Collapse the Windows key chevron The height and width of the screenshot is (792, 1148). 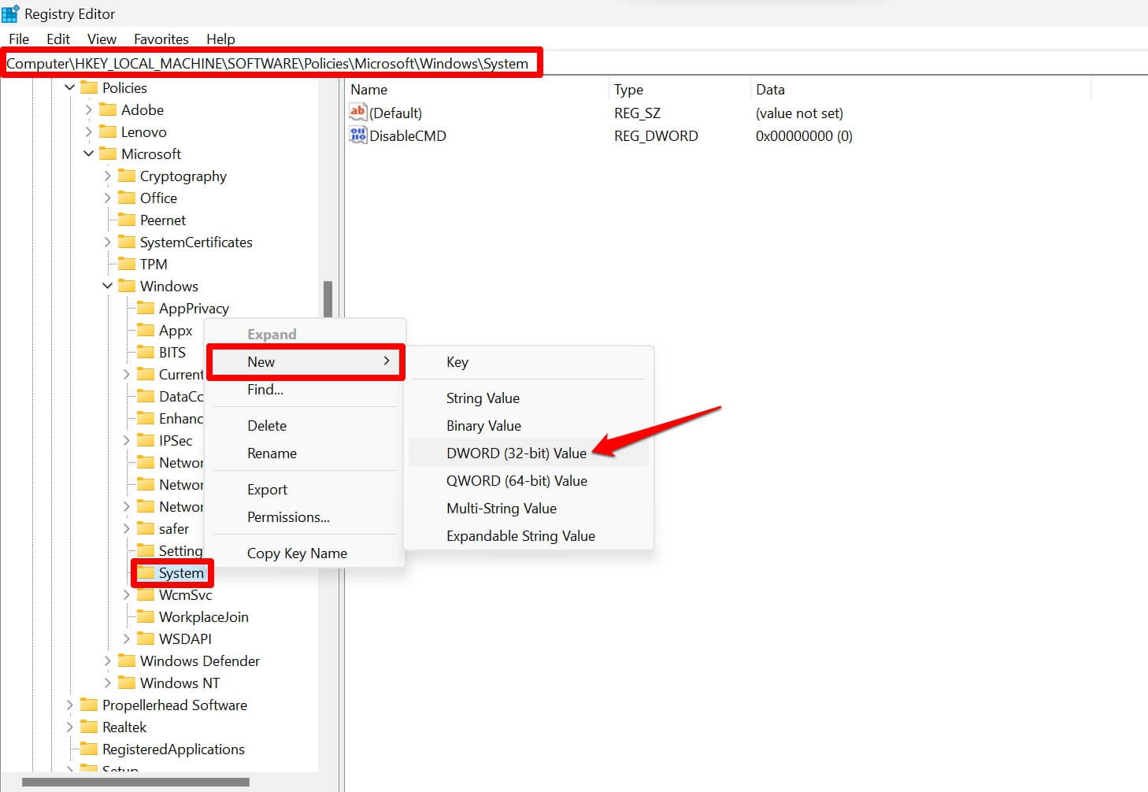108,286
